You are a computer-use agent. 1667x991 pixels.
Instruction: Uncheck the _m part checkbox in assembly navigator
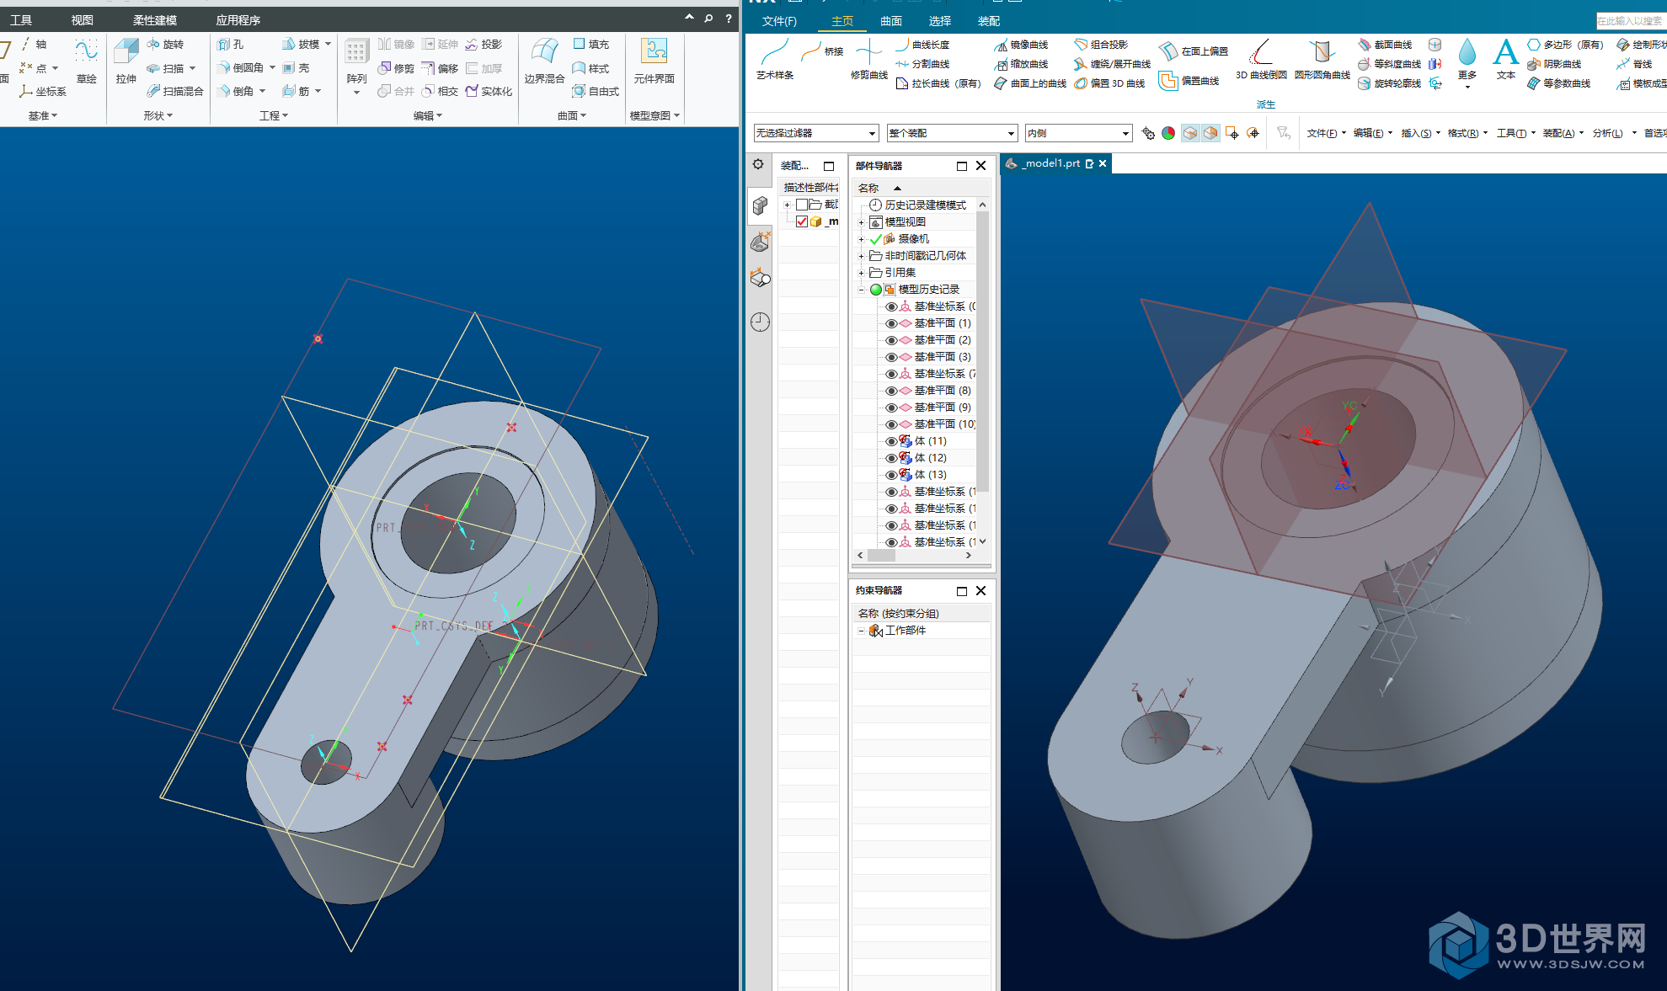point(802,221)
